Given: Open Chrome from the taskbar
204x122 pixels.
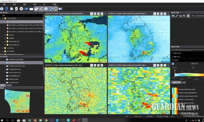Looking at the screenshot, I should 46,120.
